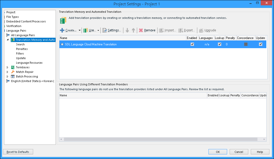Image resolution: width=274 pixels, height=159 pixels.
Task: Click the move down arrow icon
Action: click(x=127, y=30)
